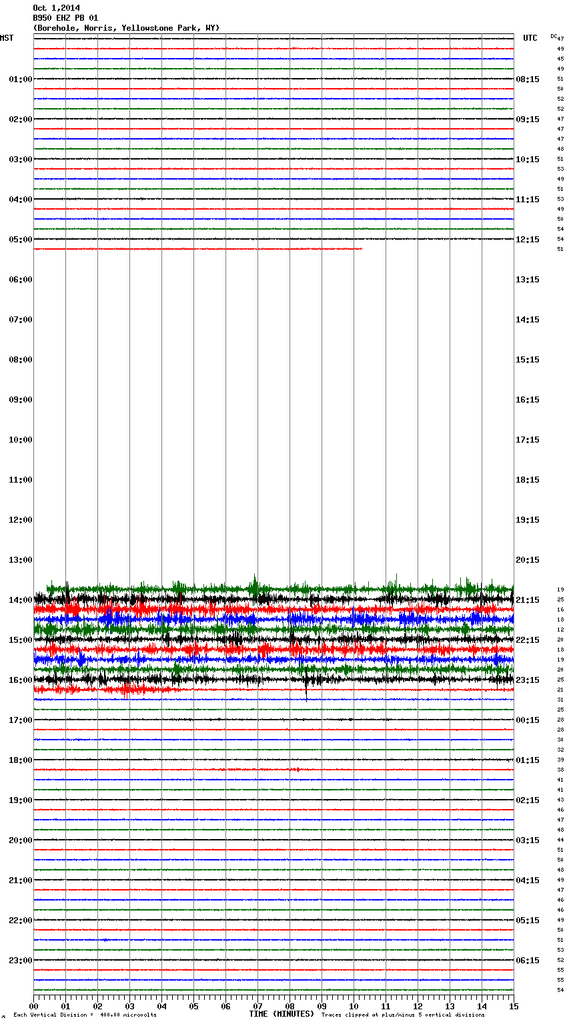Image resolution: width=567 pixels, height=1024 pixels.
Task: Click minute tick label 12 on bottom axis
Action: pyautogui.click(x=418, y=1006)
